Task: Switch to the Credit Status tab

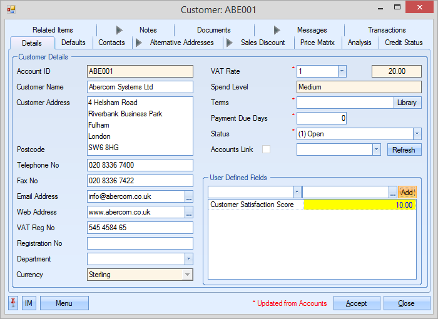Action: click(x=403, y=43)
